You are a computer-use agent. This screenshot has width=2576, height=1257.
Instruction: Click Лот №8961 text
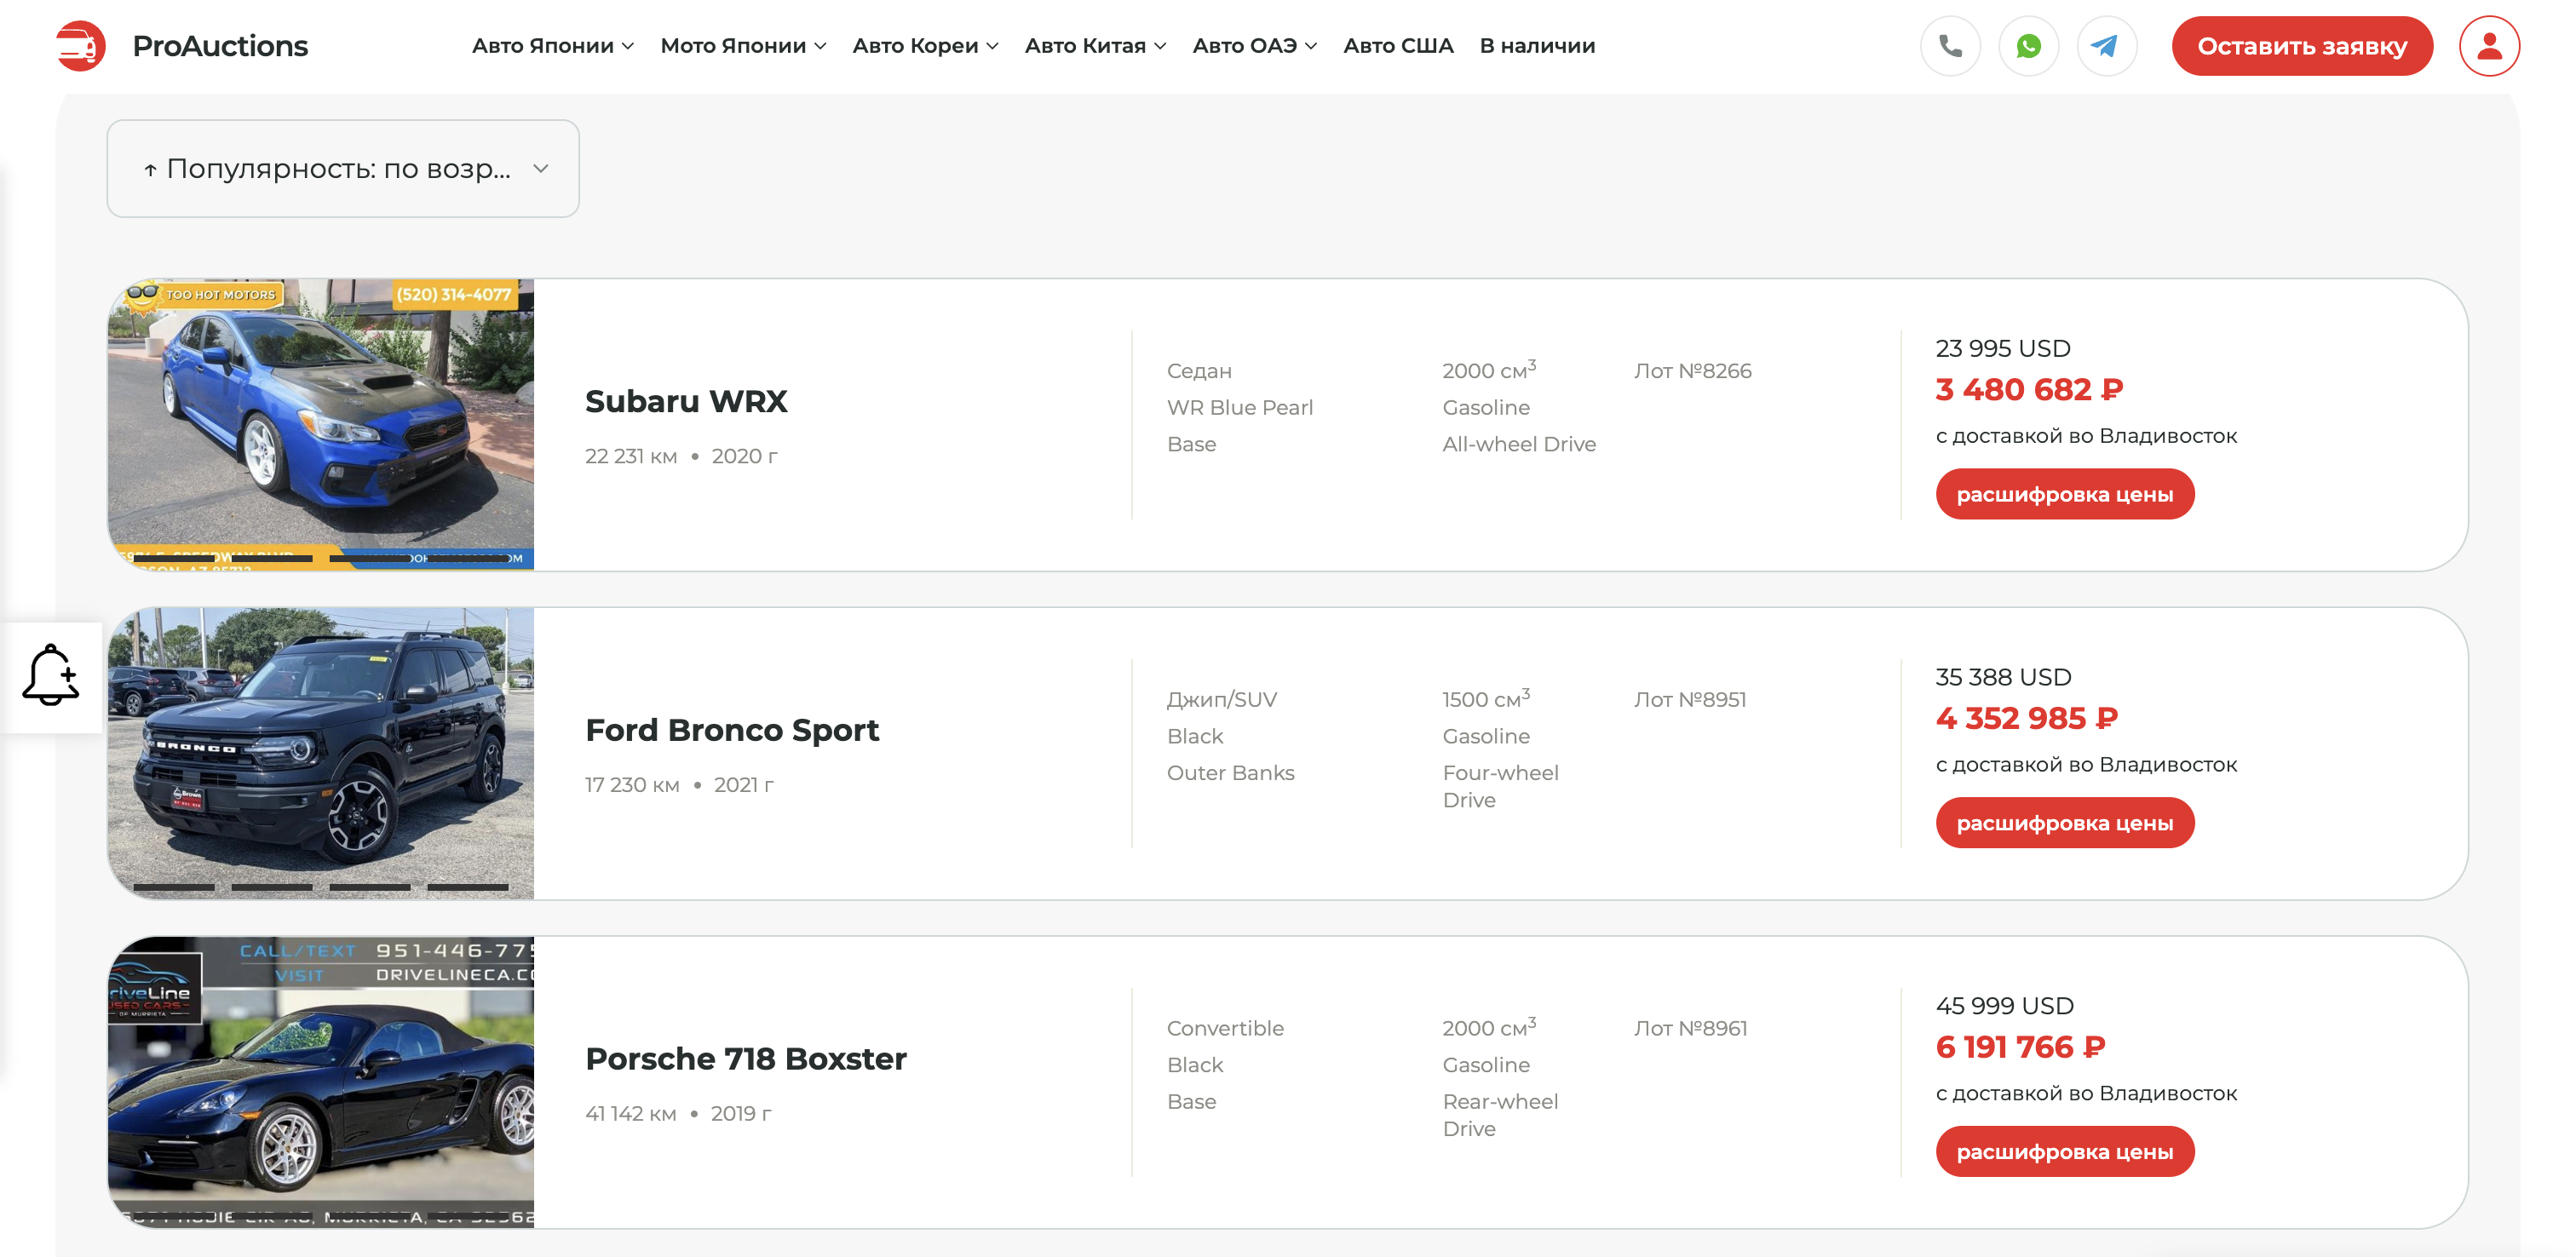pyautogui.click(x=1690, y=1029)
